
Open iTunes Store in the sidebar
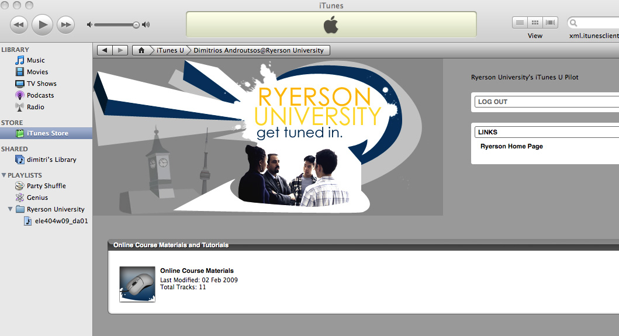(46, 133)
